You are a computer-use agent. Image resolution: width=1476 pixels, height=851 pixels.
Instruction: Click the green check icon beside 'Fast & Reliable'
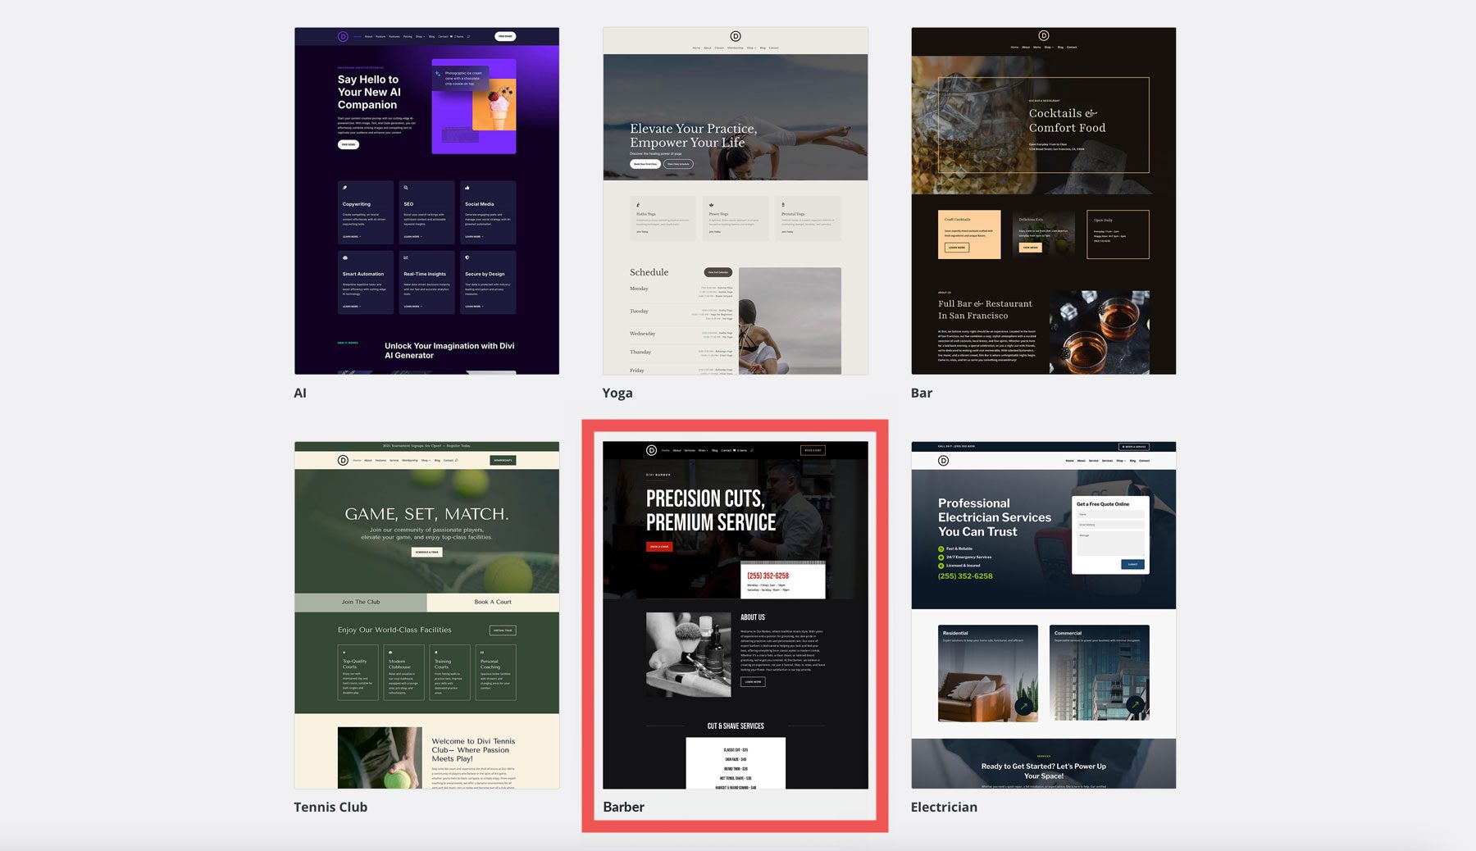tap(941, 549)
